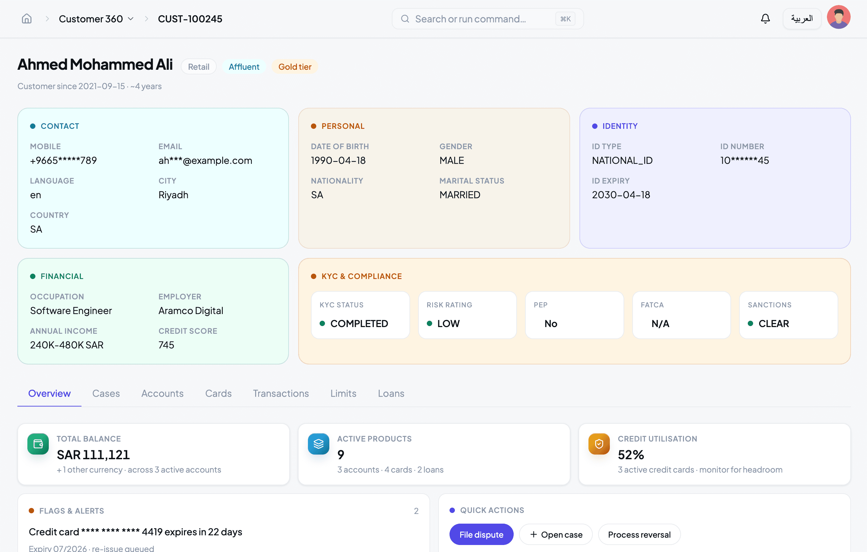Open the Accounts tab

(x=162, y=393)
